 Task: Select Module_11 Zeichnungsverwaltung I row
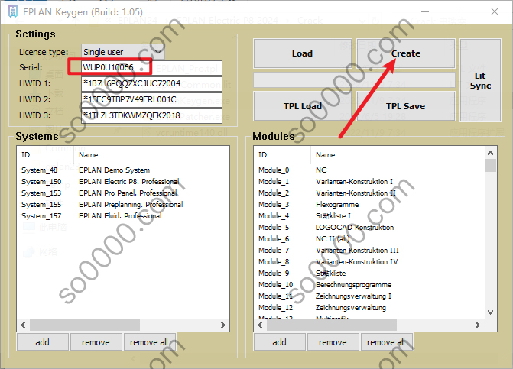pos(370,296)
